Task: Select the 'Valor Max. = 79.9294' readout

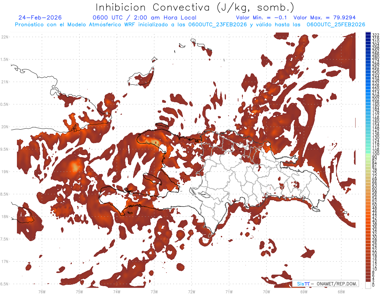Action: point(324,18)
